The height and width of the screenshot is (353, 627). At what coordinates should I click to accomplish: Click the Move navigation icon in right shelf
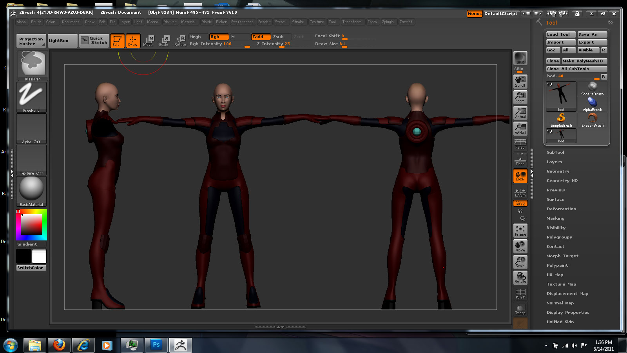coord(520,246)
